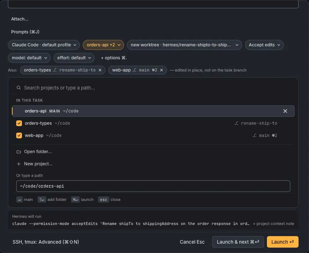Select orders-api MAIN row

153,111
